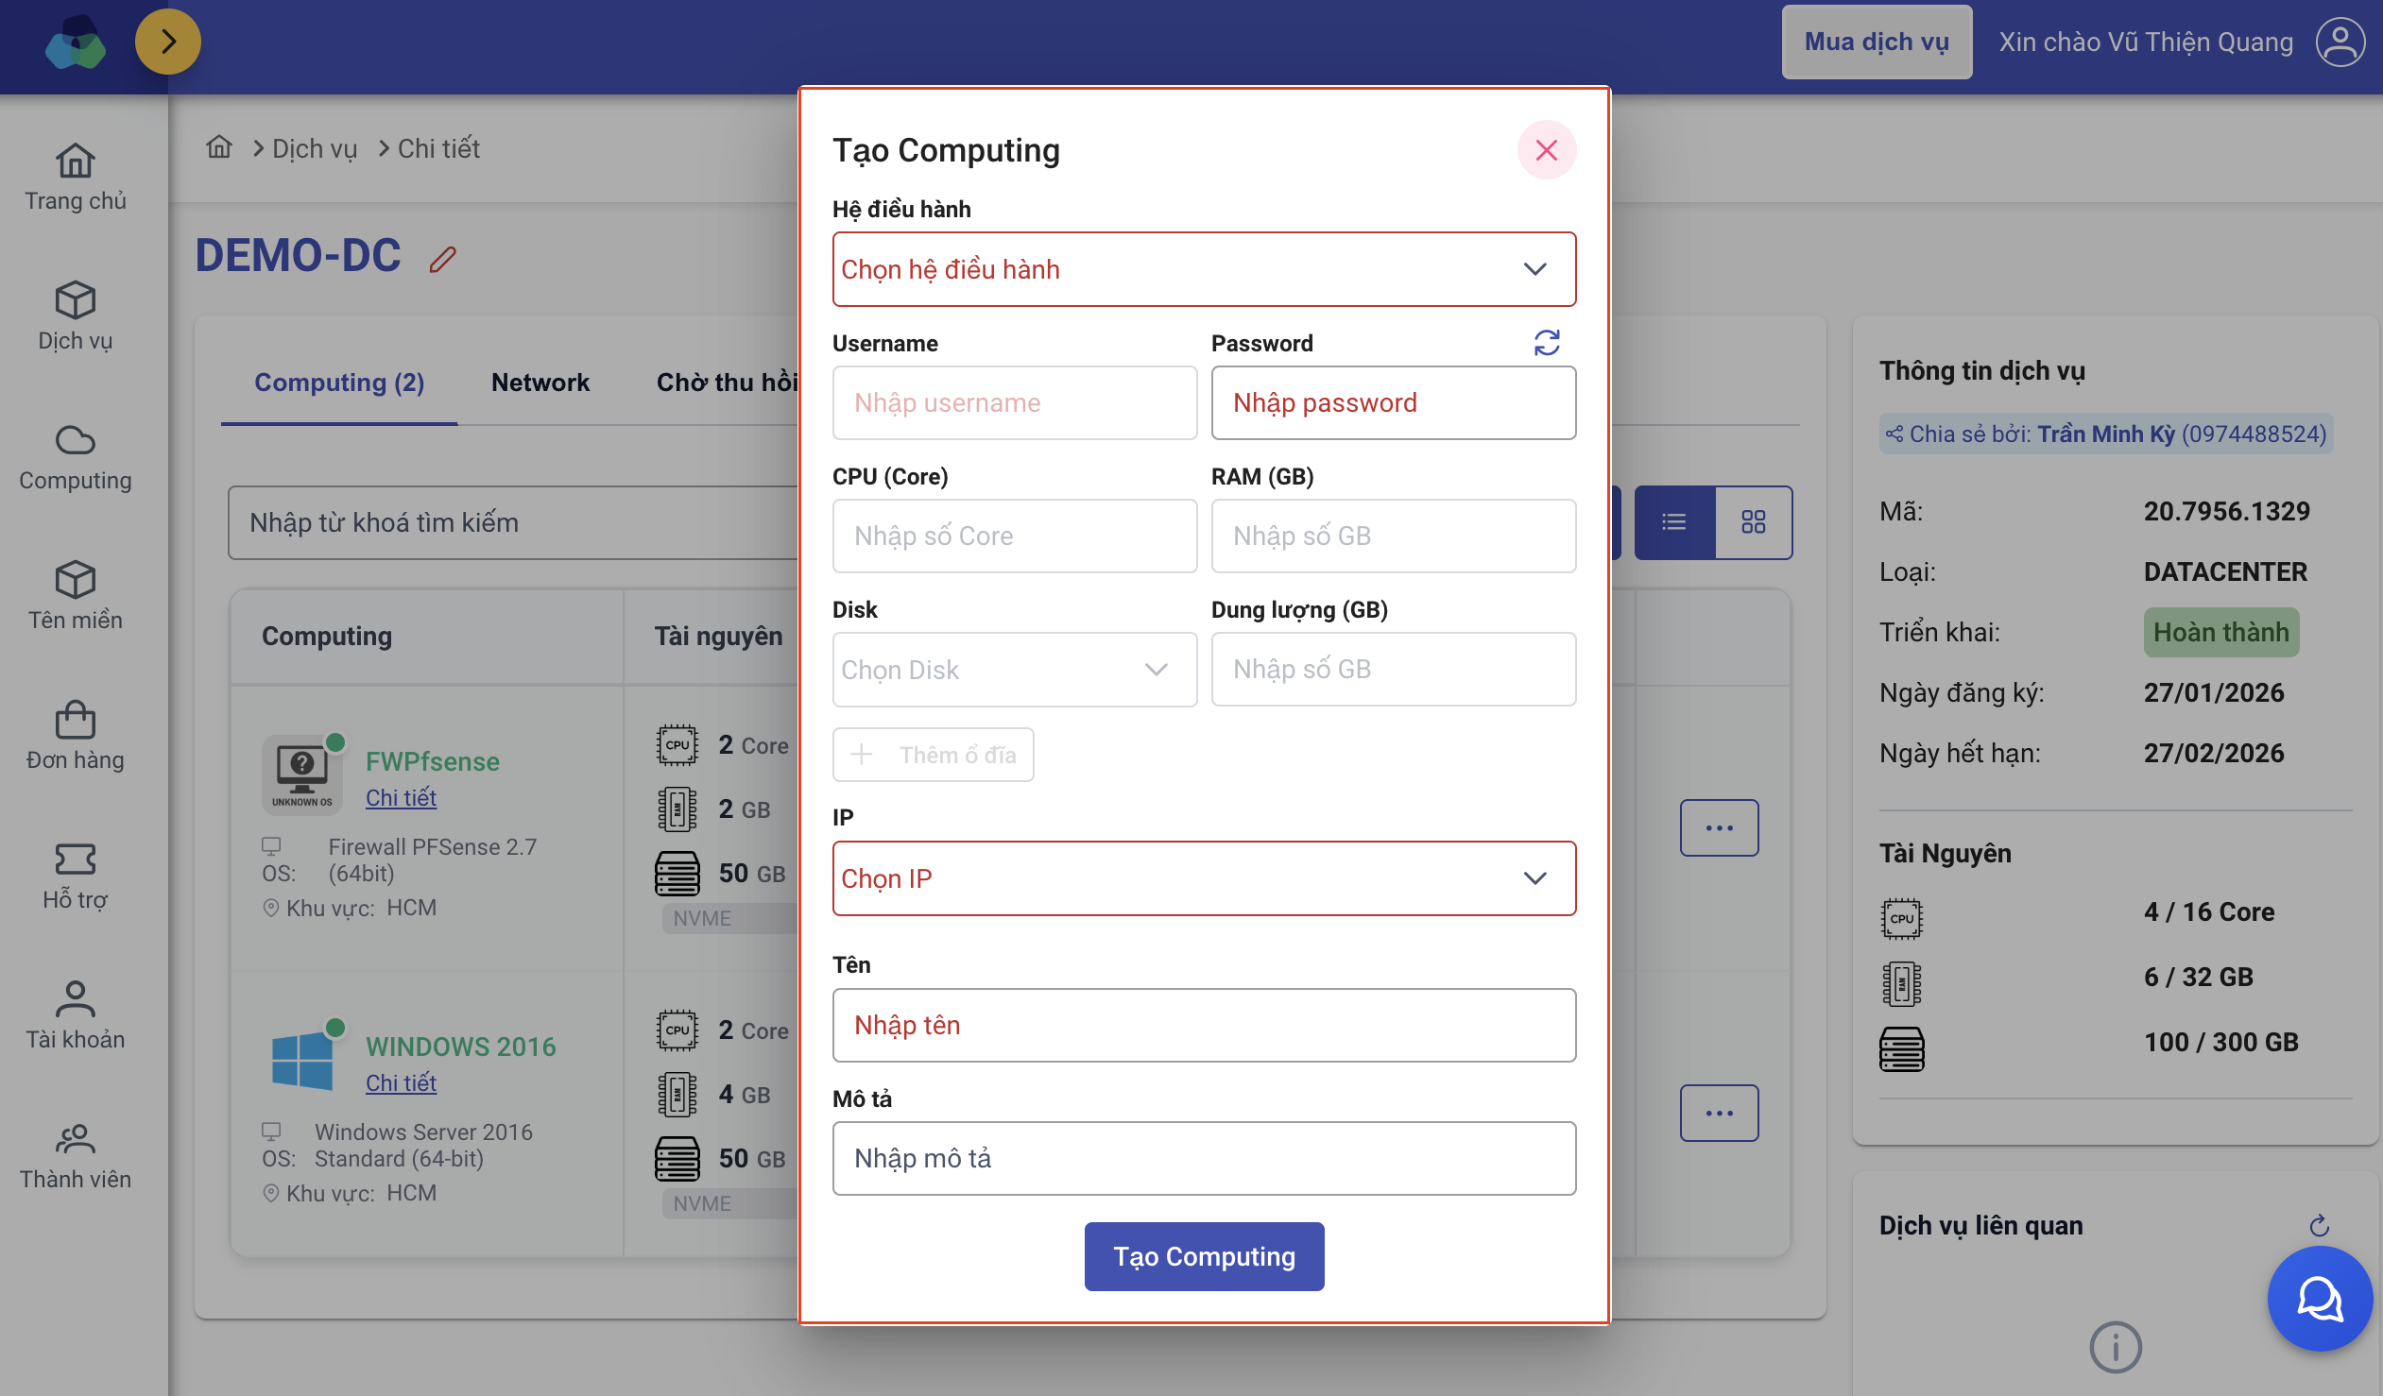The image size is (2383, 1396).
Task: Open Tên miền in the sidebar
Action: [x=75, y=595]
